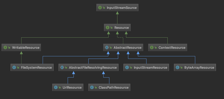Select the ContextResource label text
Screen dimensions: 224x99
click(172, 47)
